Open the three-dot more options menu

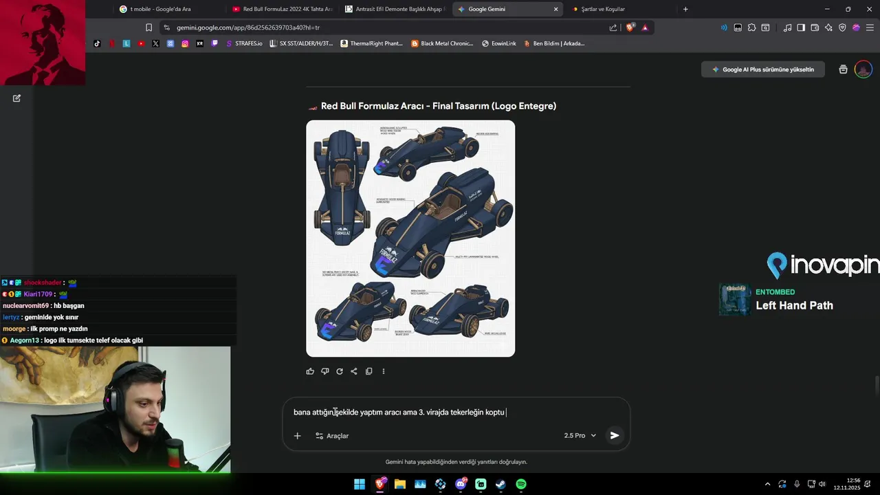point(384,371)
